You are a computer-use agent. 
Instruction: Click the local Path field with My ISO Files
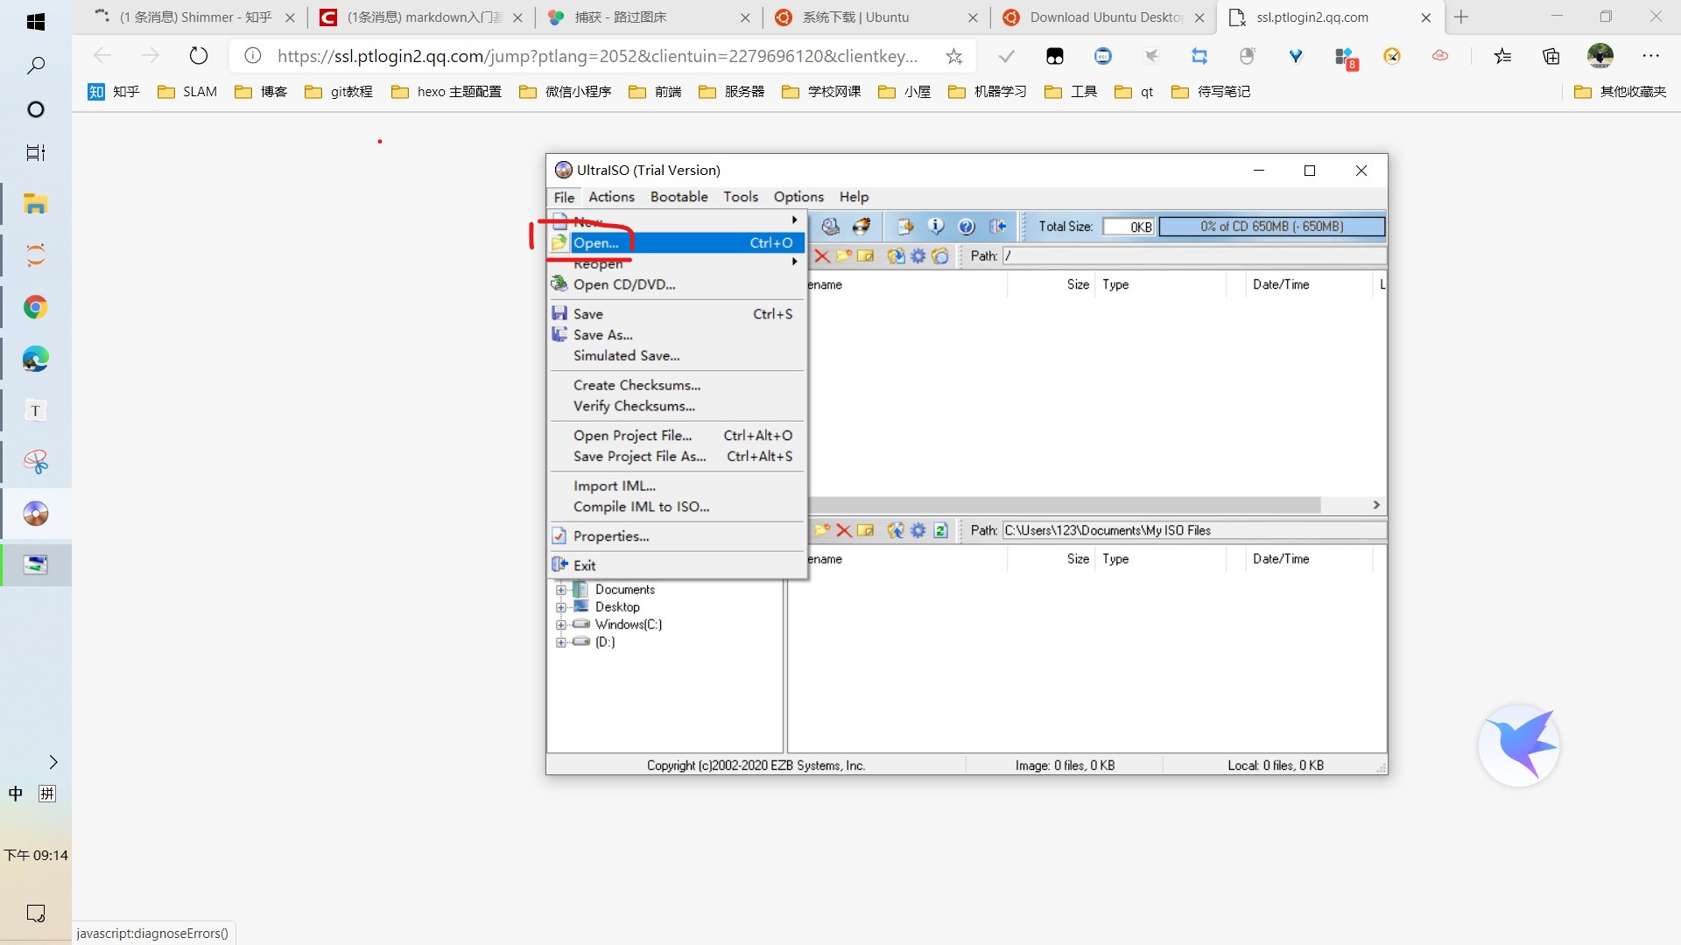click(x=1194, y=530)
